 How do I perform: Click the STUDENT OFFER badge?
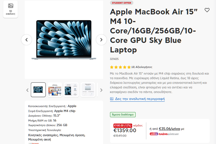click(x=122, y=3)
